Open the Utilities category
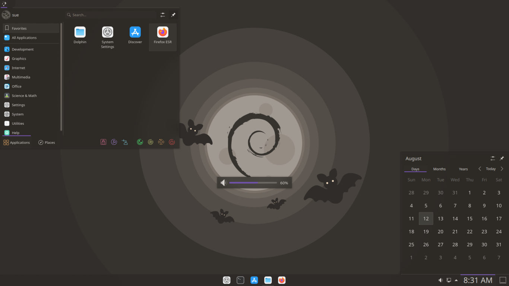509x286 pixels. [x=31, y=124]
